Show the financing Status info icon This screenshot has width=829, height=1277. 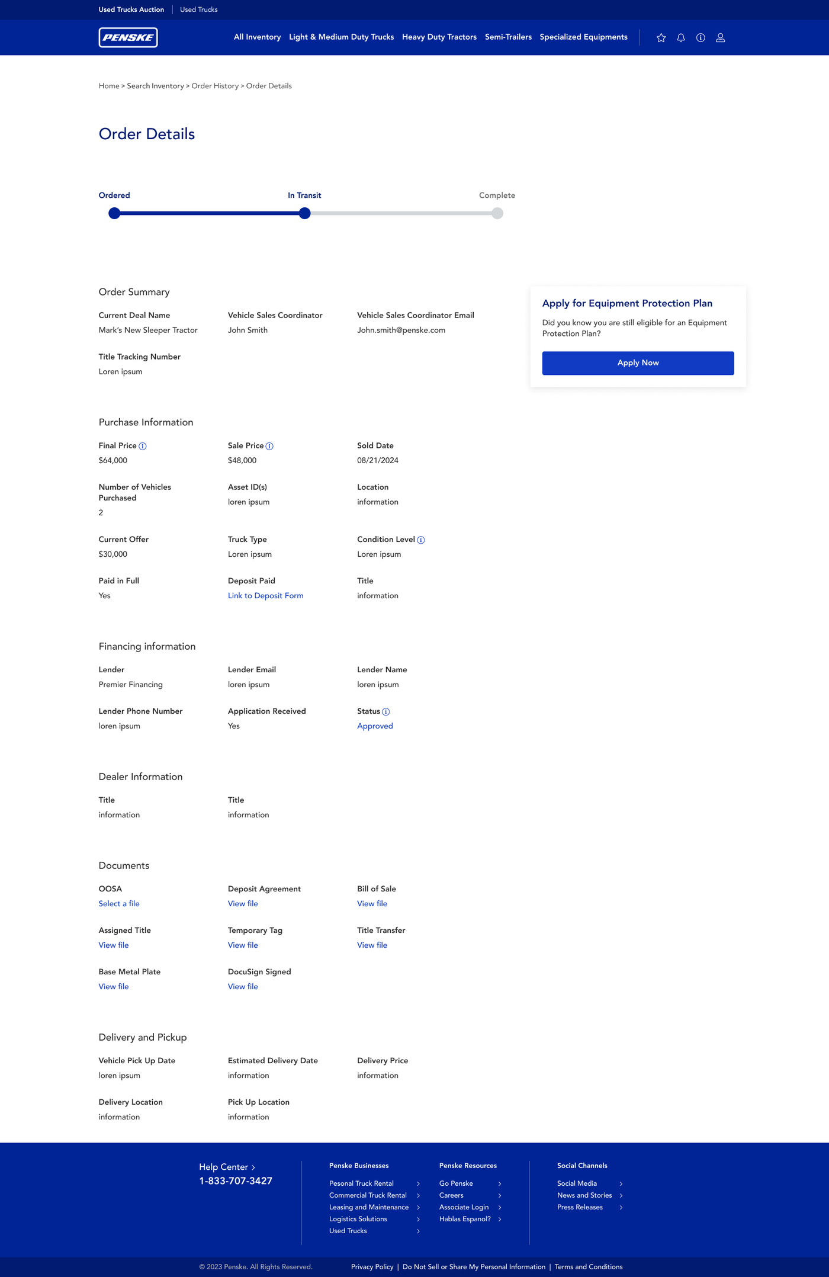(x=386, y=711)
